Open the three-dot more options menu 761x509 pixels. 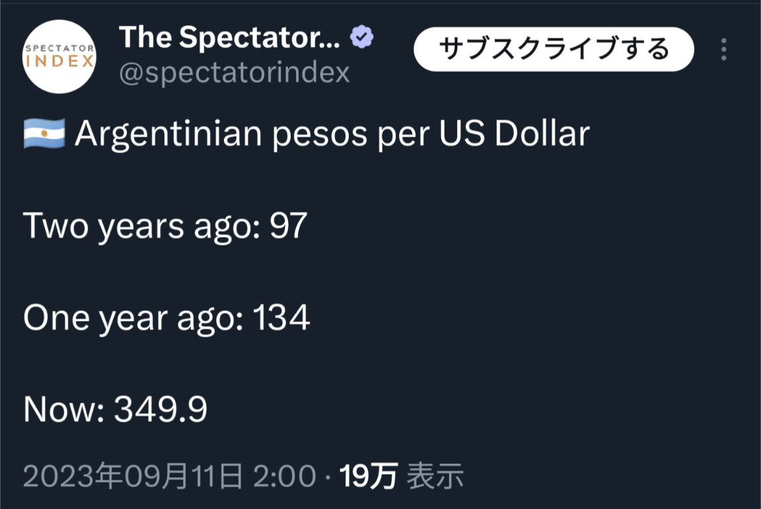click(724, 50)
